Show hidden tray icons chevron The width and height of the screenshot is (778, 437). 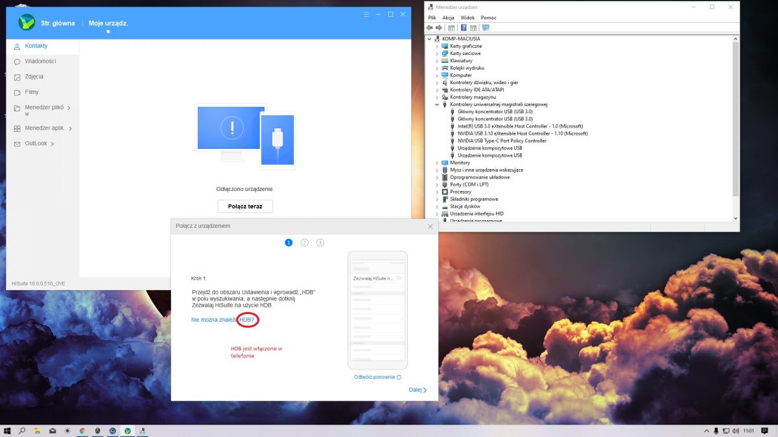coord(706,430)
